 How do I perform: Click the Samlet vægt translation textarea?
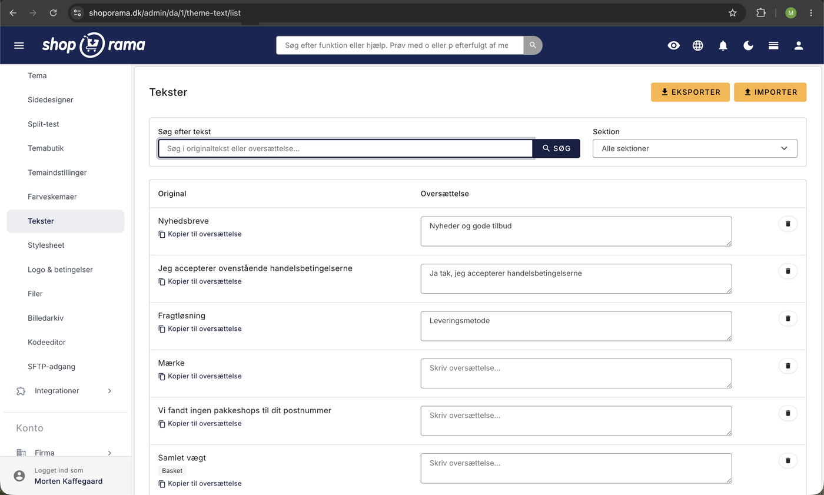click(576, 468)
